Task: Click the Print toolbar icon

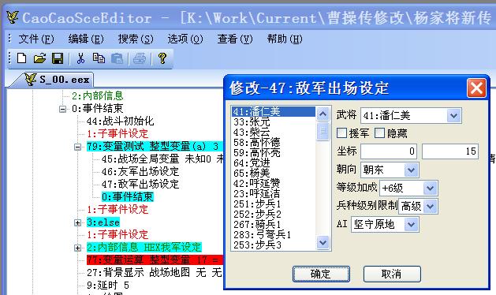Action: point(140,58)
